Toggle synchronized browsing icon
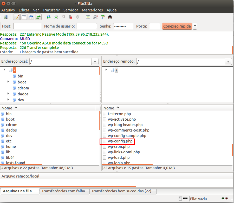Screen dimensions: 234x203 (x=102, y=17)
